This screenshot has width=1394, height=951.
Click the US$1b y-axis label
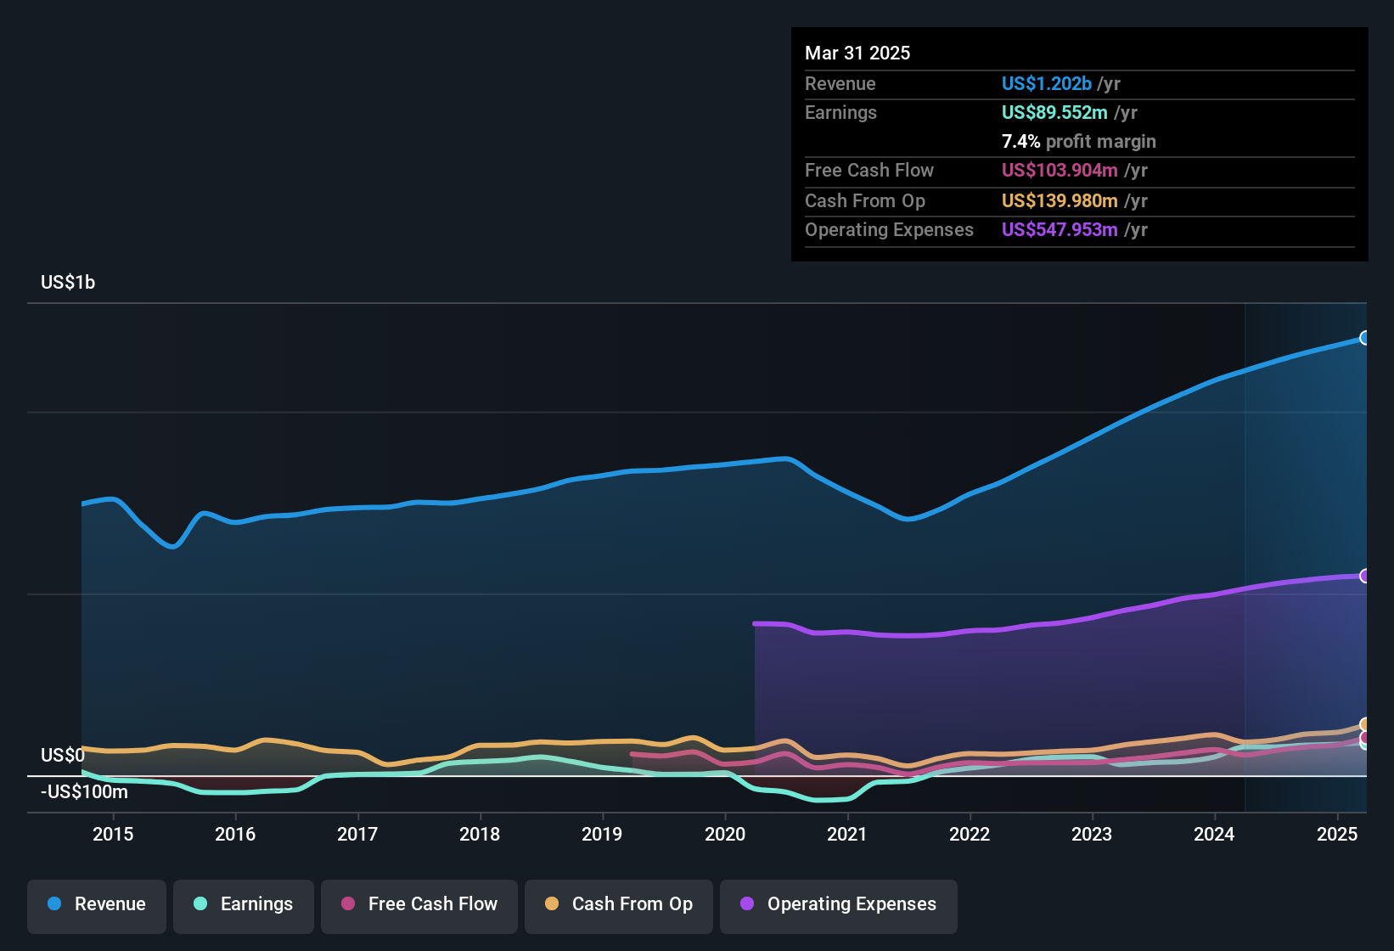click(68, 283)
